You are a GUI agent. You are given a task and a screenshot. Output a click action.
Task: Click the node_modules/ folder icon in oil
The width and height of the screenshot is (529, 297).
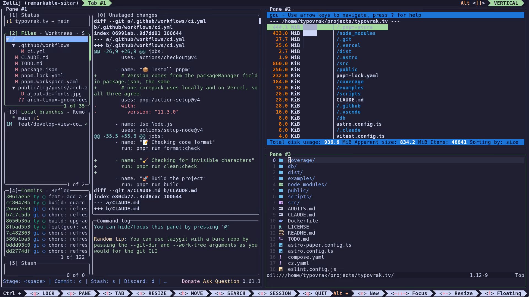pyautogui.click(x=281, y=185)
